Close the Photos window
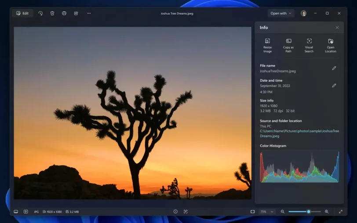This screenshot has width=357, height=223. [x=339, y=14]
